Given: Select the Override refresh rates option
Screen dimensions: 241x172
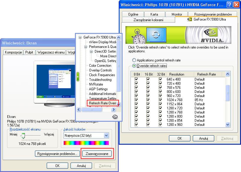Looking at the screenshot, I should click(134, 66).
